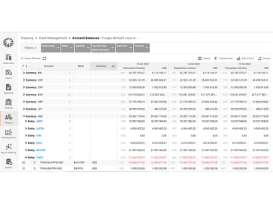Expand the Entity: KING chevron
The image size is (273, 204).
26,143
